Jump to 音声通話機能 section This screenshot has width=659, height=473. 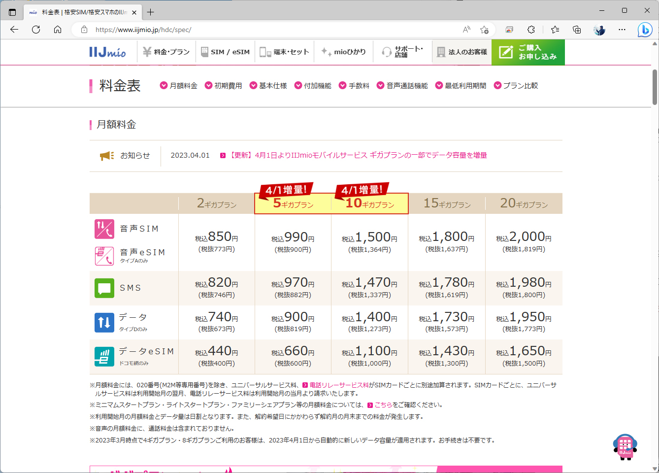[402, 86]
